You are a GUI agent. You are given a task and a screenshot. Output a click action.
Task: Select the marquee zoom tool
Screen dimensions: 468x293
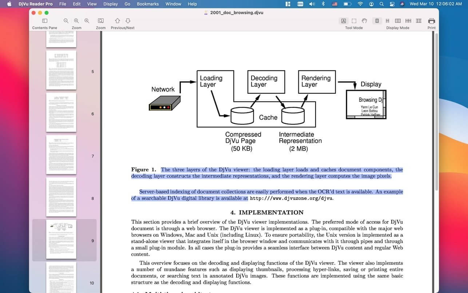pyautogui.click(x=100, y=21)
